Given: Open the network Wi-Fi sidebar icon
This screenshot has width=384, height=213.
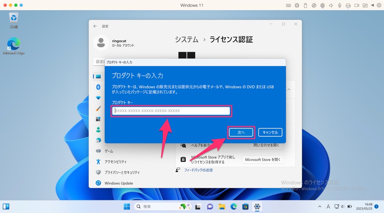Looking at the screenshot, I should point(98,98).
